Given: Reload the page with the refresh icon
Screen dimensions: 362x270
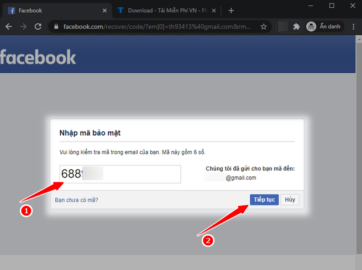Looking at the screenshot, I should 38,26.
